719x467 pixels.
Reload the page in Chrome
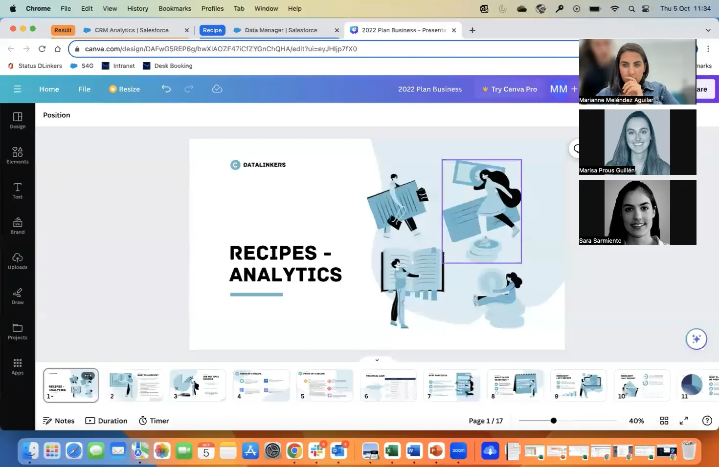coord(42,49)
